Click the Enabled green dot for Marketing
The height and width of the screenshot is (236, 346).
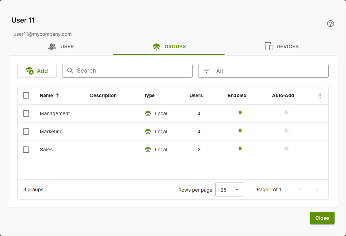coord(240,130)
